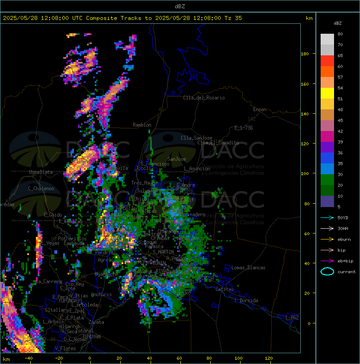Click the 'Tres_Mayo' map label
Screen dimensions: 360x364
143,183
